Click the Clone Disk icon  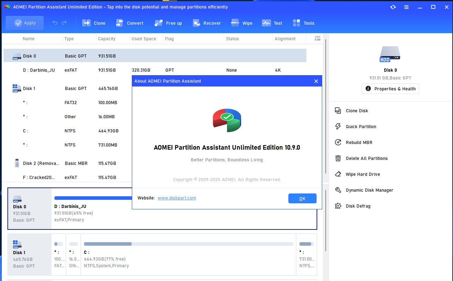coord(338,111)
